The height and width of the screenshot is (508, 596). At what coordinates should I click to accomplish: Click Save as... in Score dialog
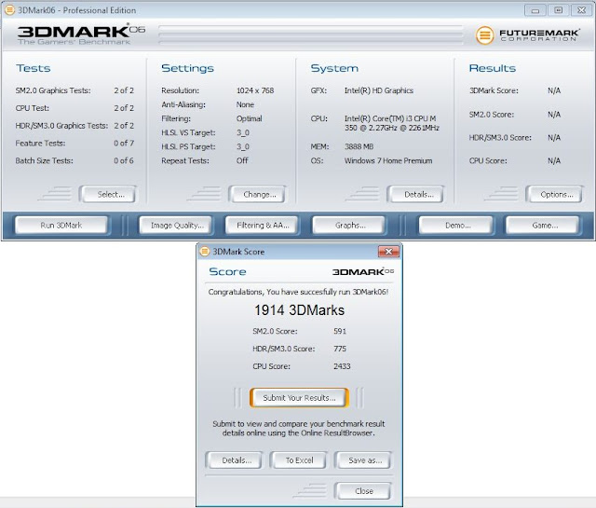[363, 460]
